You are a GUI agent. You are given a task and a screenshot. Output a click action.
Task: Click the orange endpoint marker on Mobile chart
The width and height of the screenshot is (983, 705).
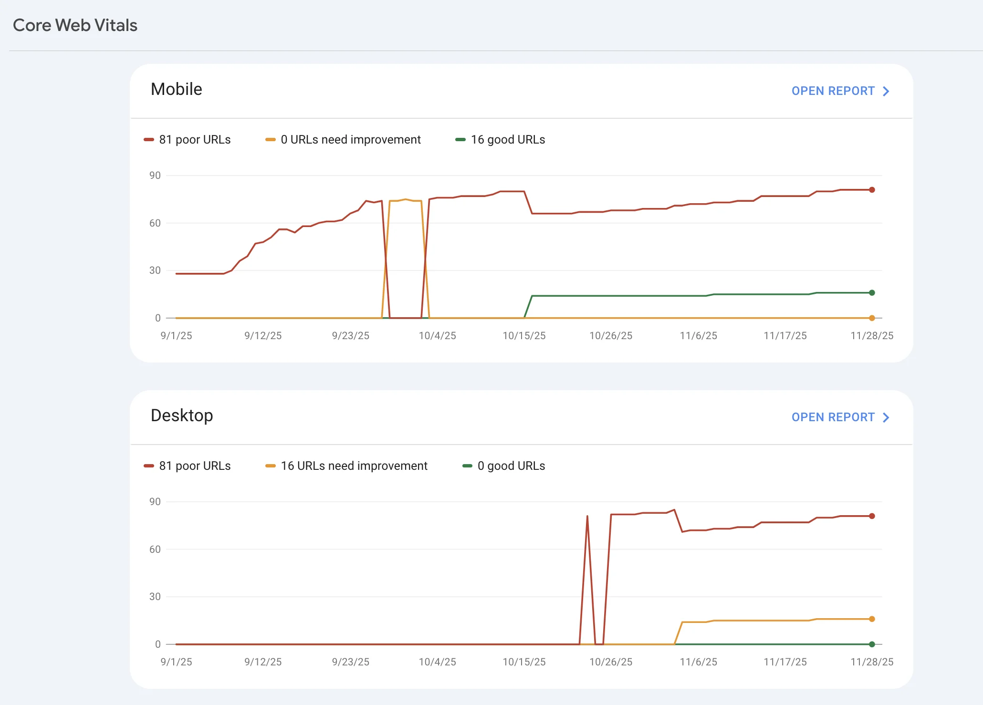pos(872,318)
